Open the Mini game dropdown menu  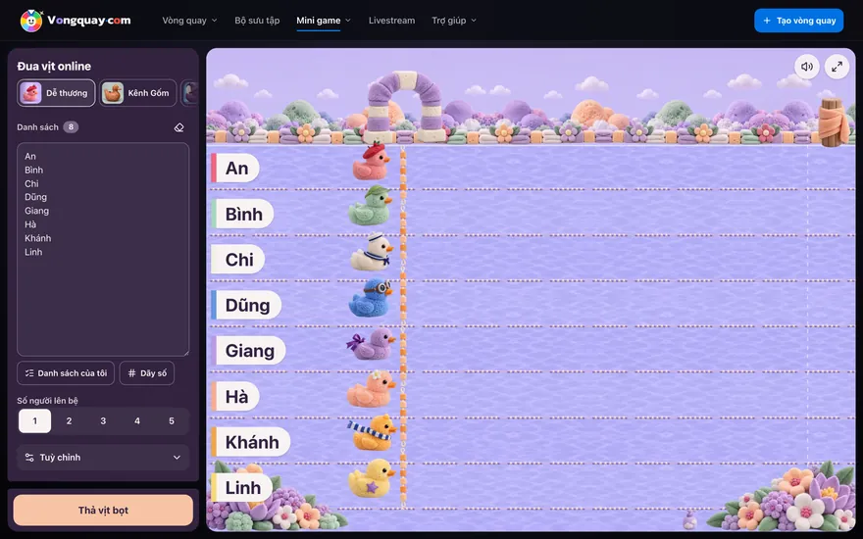pos(324,21)
